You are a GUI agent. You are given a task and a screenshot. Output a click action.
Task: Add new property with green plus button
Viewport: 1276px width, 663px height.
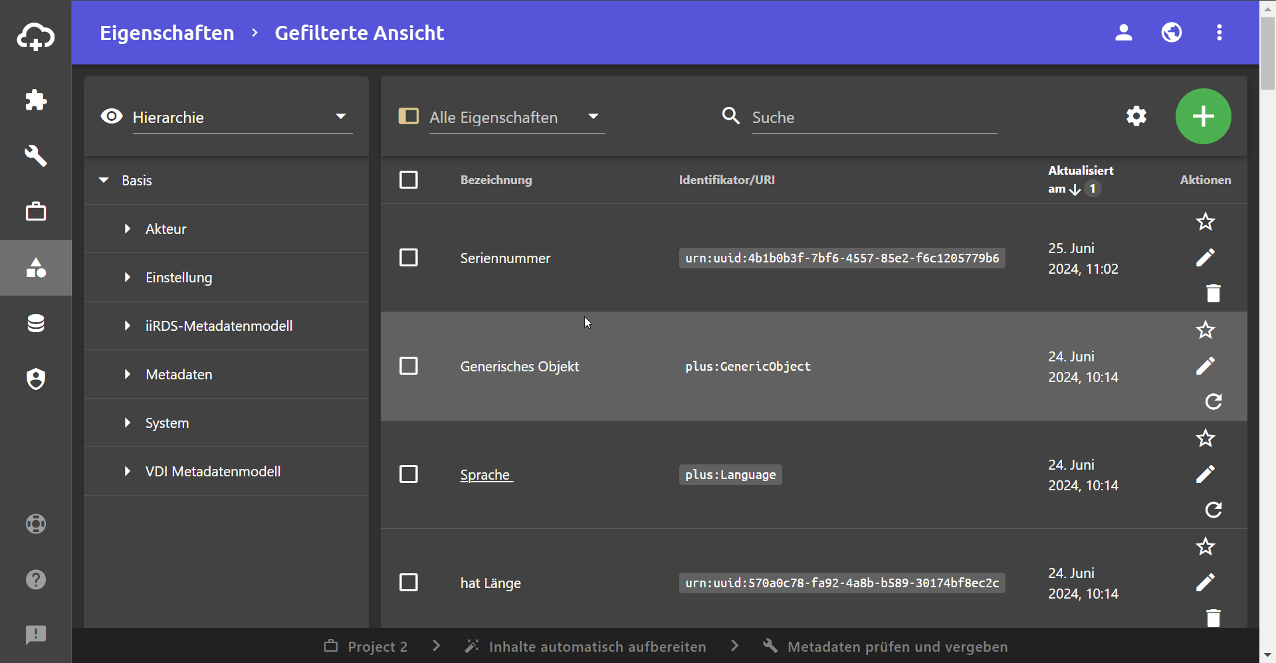click(x=1204, y=116)
